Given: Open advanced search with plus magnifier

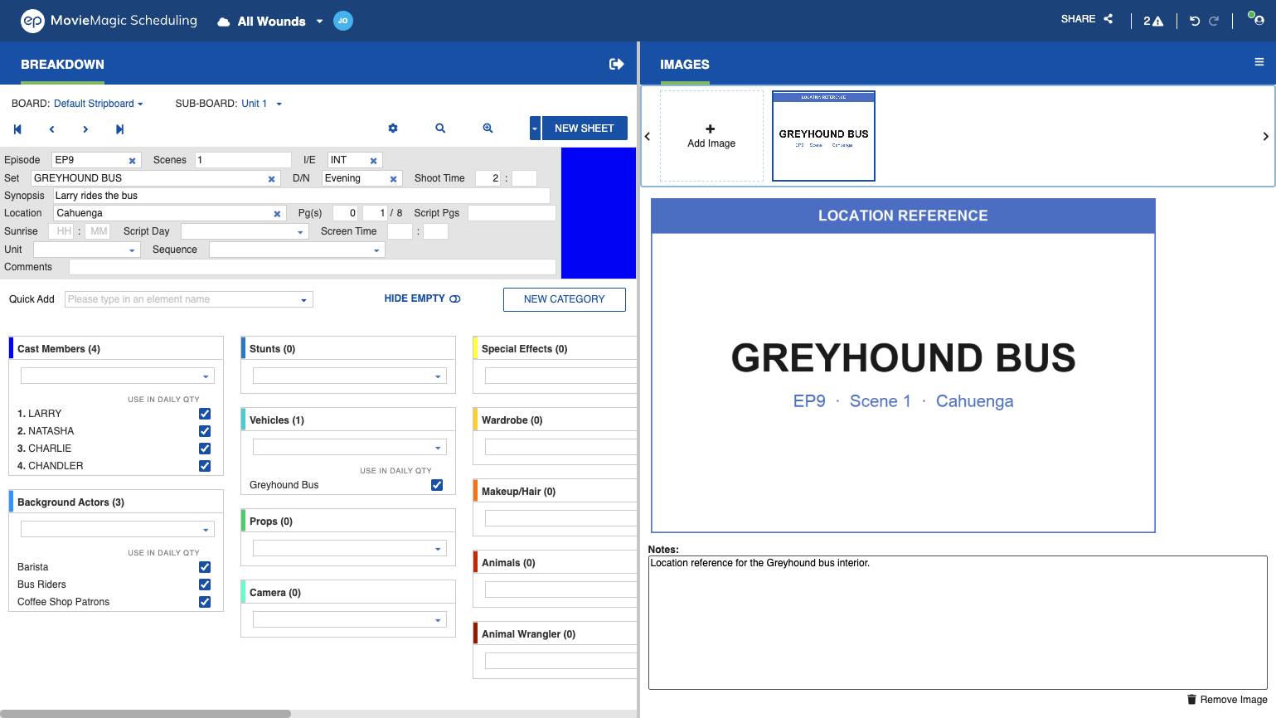Looking at the screenshot, I should (x=488, y=129).
